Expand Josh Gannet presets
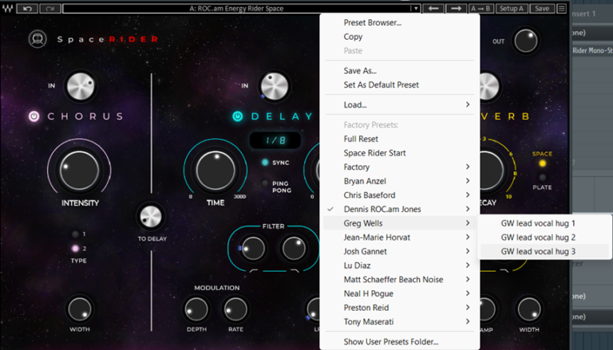The image size is (613, 350). tap(400, 251)
